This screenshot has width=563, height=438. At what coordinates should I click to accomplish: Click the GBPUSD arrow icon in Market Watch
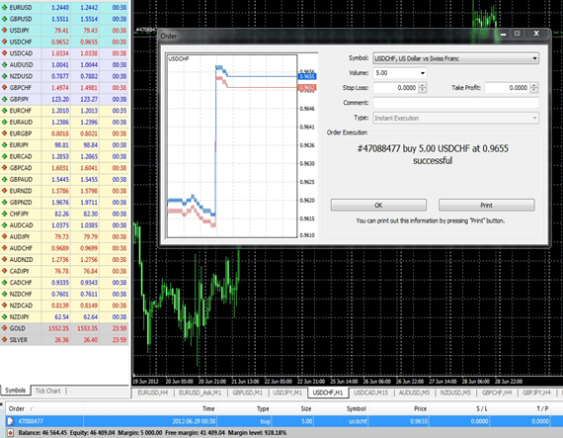(4, 19)
